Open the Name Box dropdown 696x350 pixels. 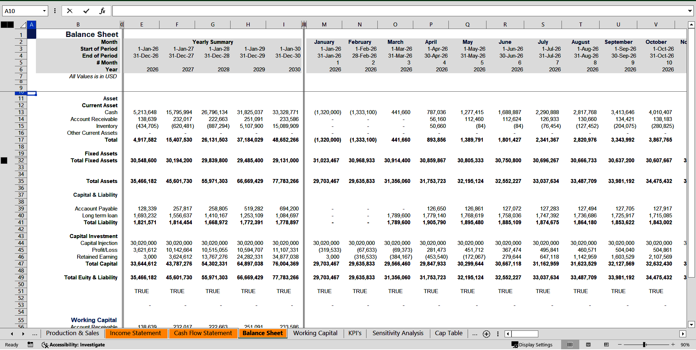click(44, 11)
